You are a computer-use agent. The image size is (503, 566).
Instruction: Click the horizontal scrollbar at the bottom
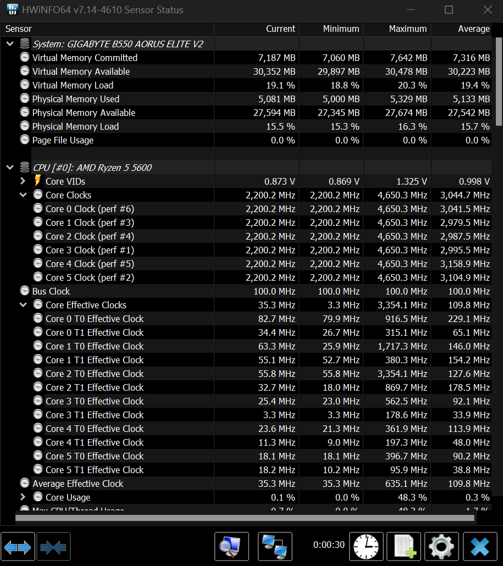tap(245, 518)
